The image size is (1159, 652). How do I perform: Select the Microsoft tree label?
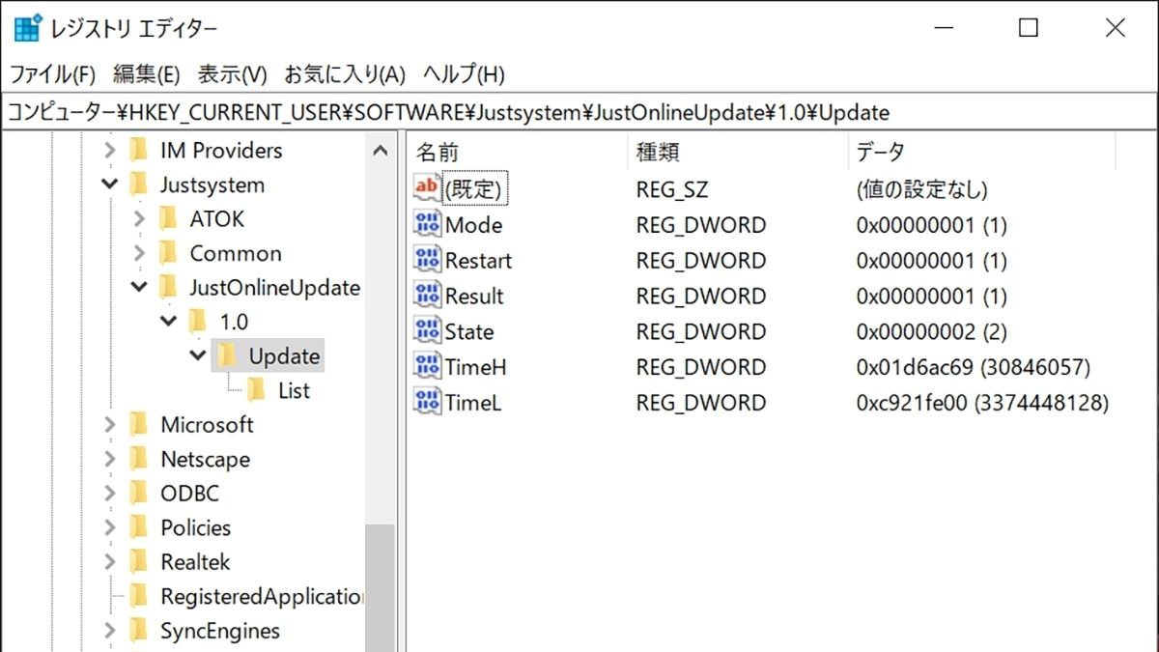pyautogui.click(x=207, y=424)
